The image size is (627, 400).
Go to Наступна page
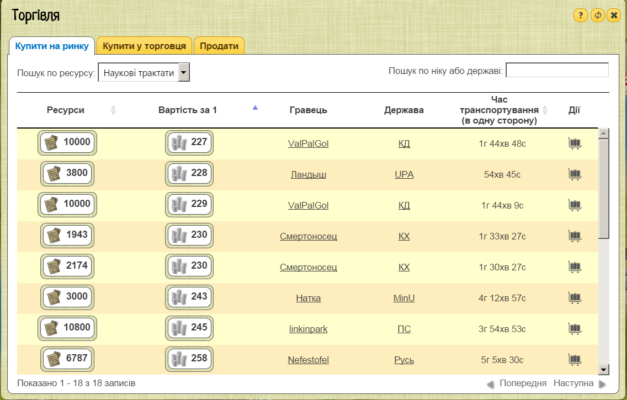coord(580,383)
